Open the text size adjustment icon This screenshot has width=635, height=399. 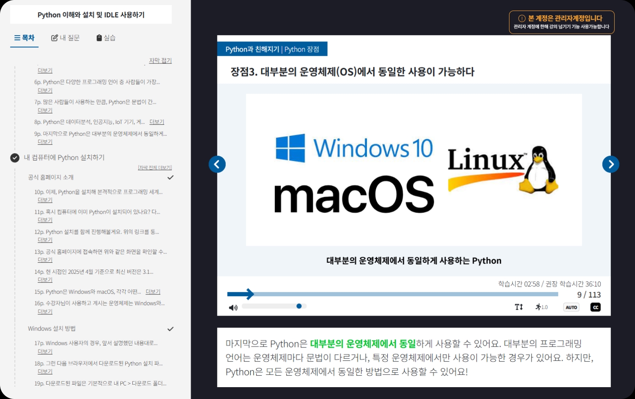point(519,307)
